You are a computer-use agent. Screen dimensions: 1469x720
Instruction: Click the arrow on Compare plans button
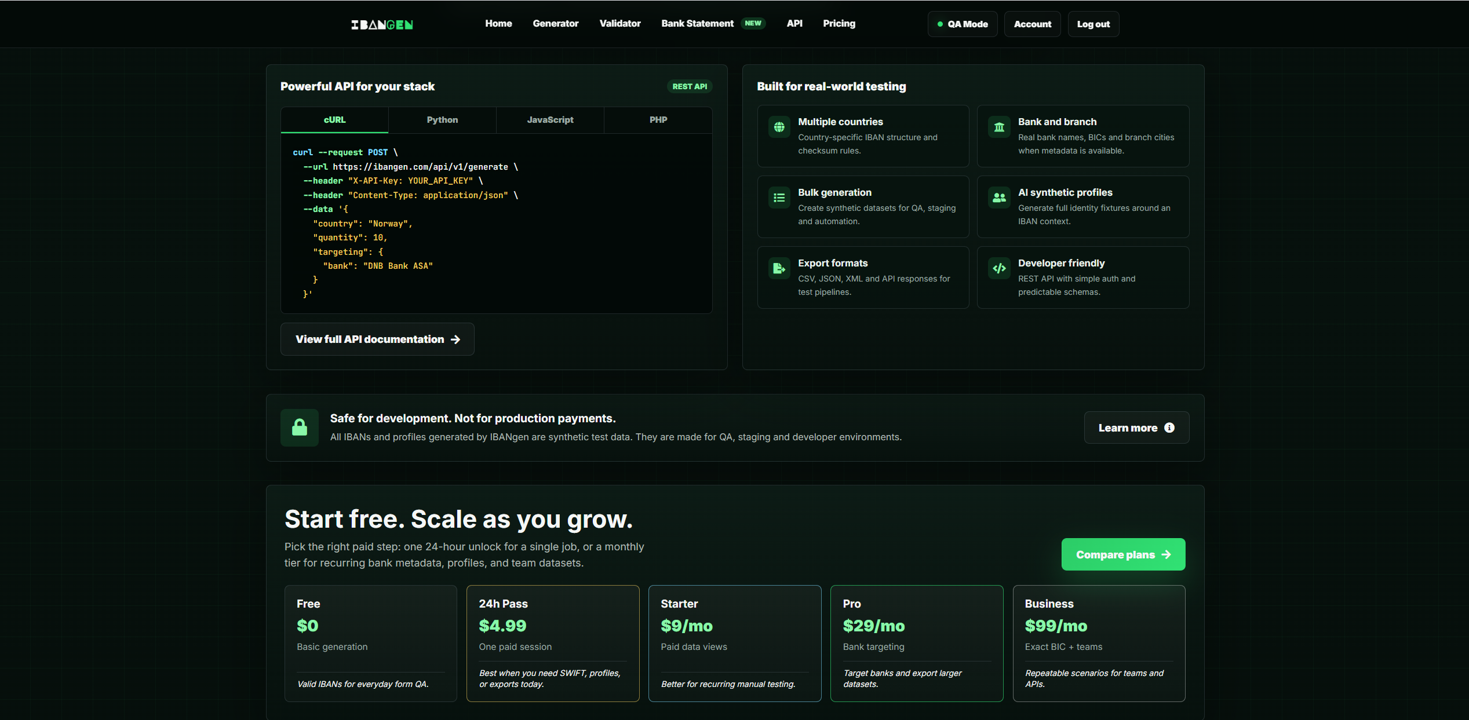pos(1167,554)
